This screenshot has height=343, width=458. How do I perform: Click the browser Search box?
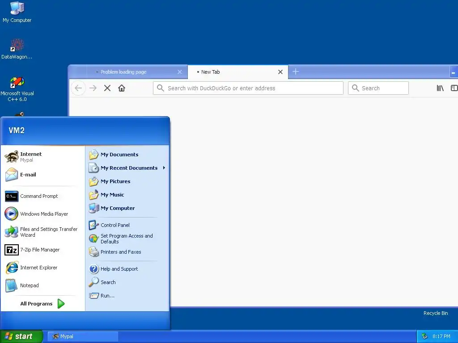coord(378,88)
